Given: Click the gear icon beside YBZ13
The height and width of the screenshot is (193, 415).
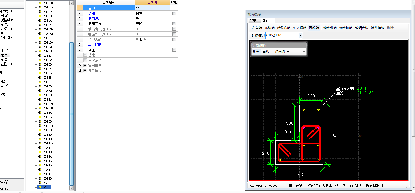Looking at the screenshot, I should [x=40, y=16].
